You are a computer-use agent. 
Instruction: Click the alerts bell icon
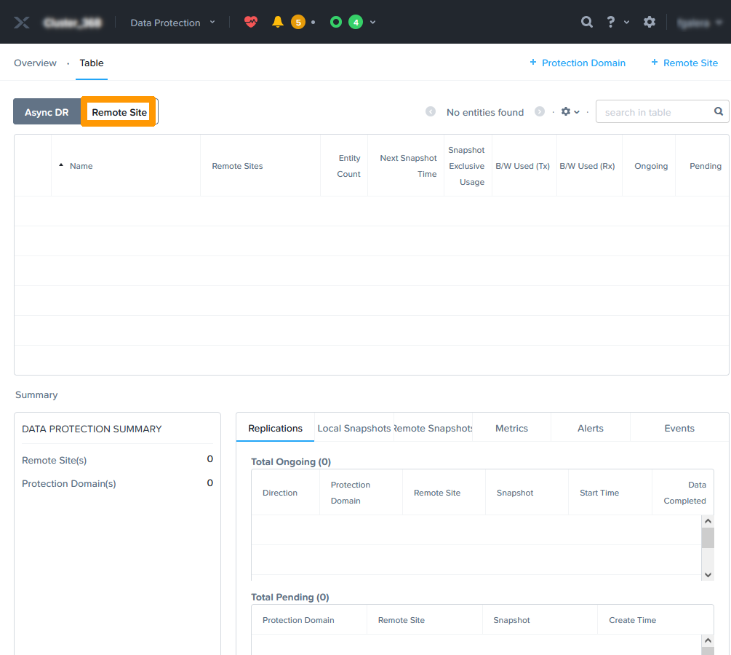point(277,22)
